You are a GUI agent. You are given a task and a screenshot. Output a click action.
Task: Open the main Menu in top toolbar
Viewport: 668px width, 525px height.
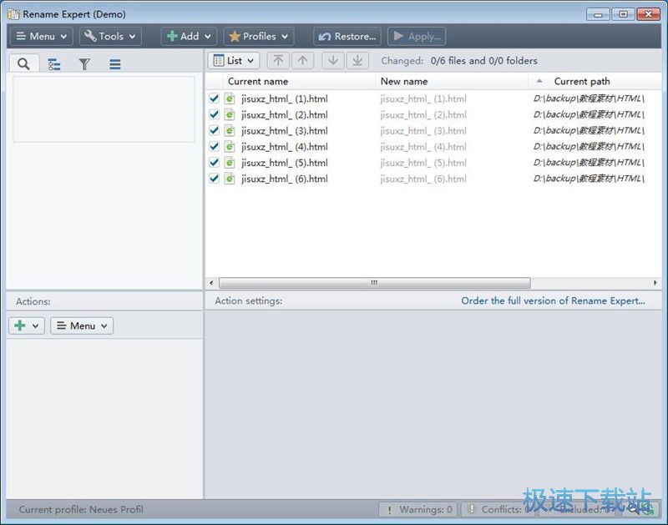[x=41, y=37]
